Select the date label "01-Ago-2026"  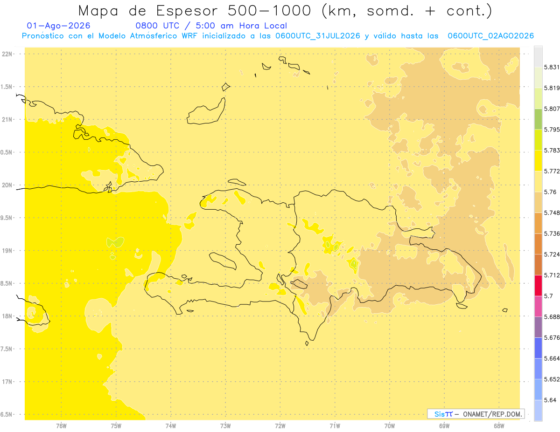point(59,26)
